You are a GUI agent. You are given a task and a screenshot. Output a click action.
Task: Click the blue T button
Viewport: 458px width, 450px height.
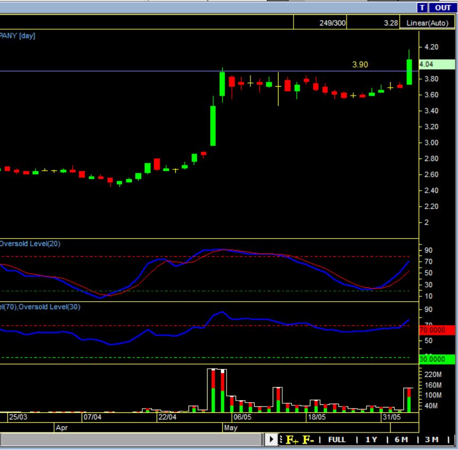[422, 7]
